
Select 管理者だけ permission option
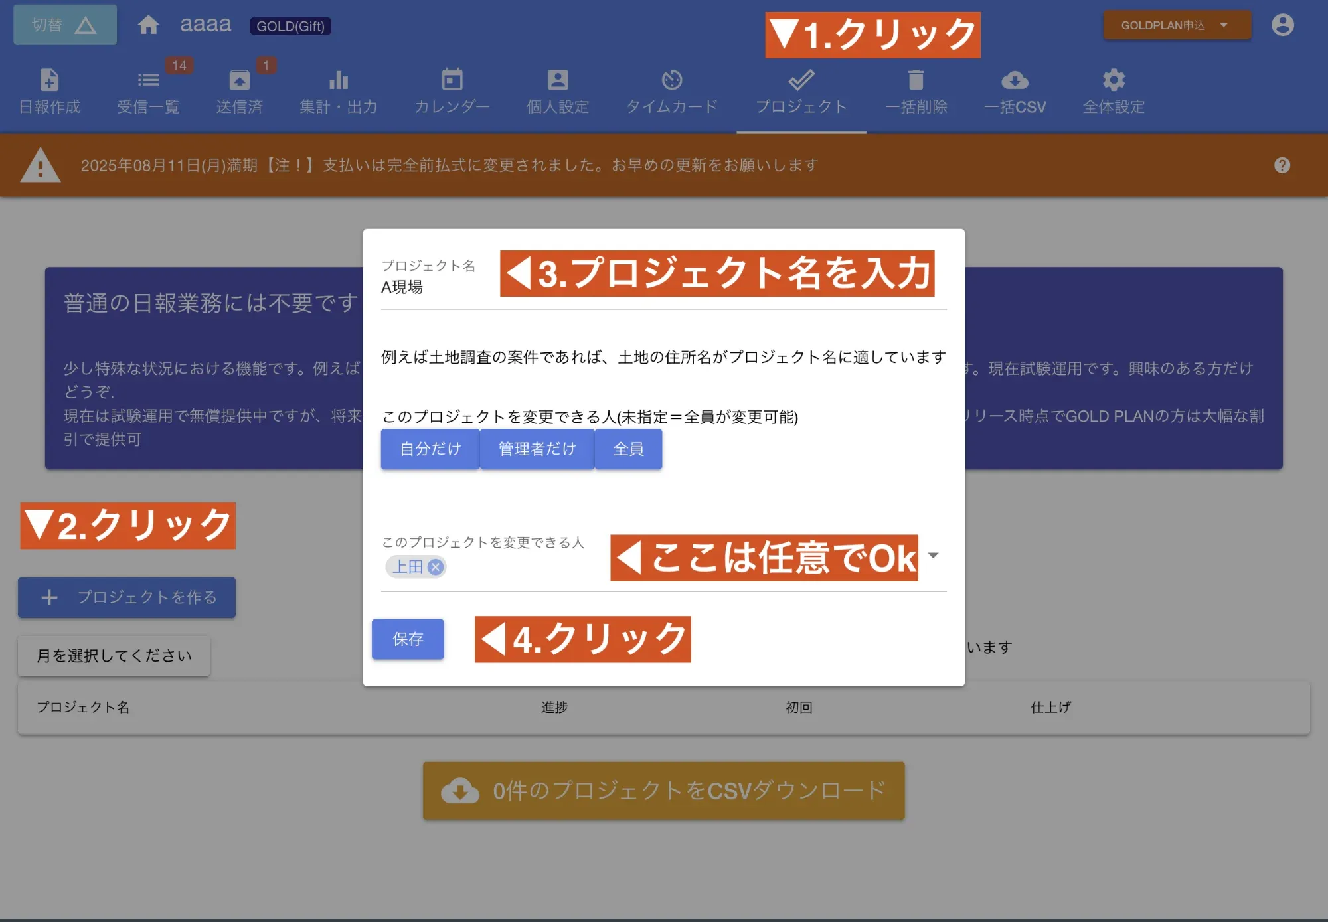point(537,449)
